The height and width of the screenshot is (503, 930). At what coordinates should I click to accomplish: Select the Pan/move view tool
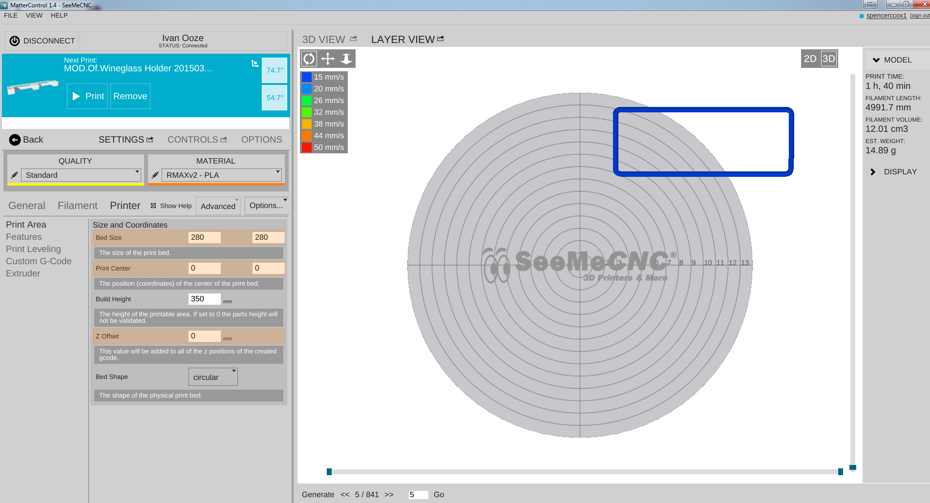pos(328,59)
